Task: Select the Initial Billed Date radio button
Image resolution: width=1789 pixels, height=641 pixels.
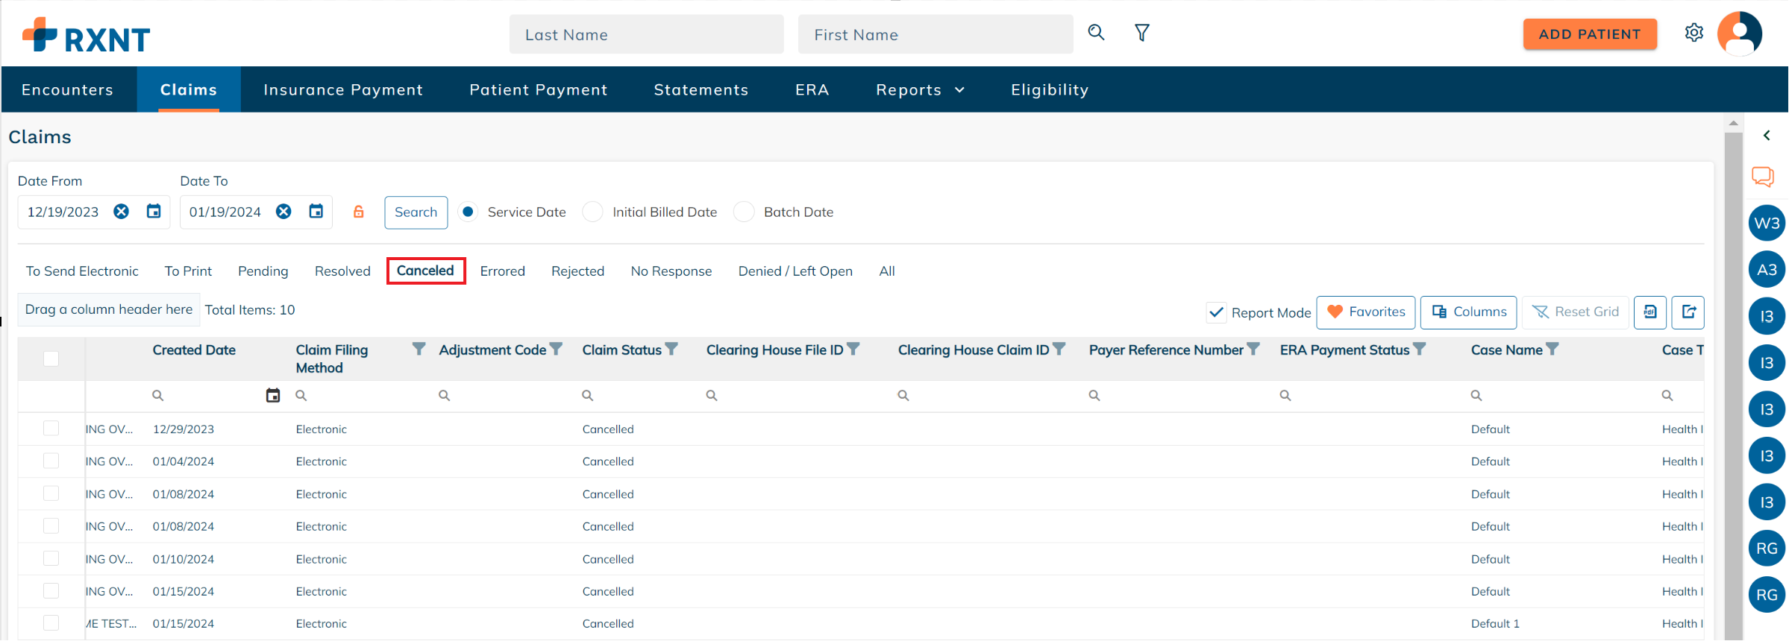Action: [x=593, y=212]
